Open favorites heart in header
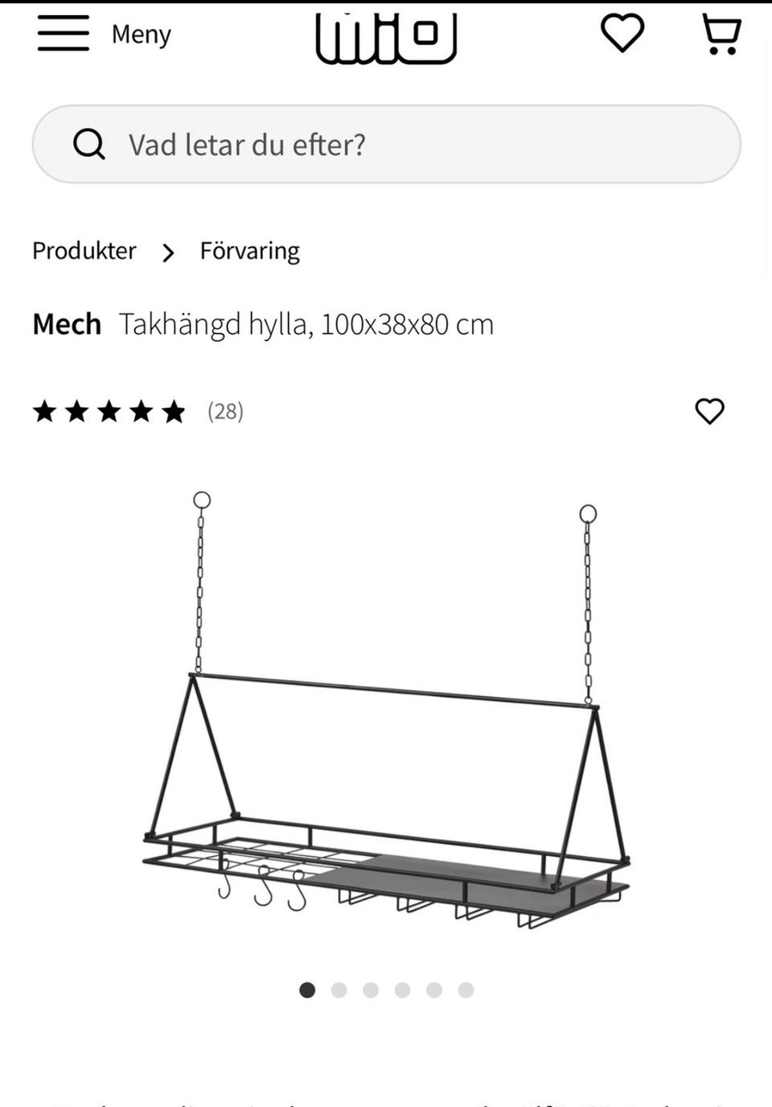 tap(622, 34)
